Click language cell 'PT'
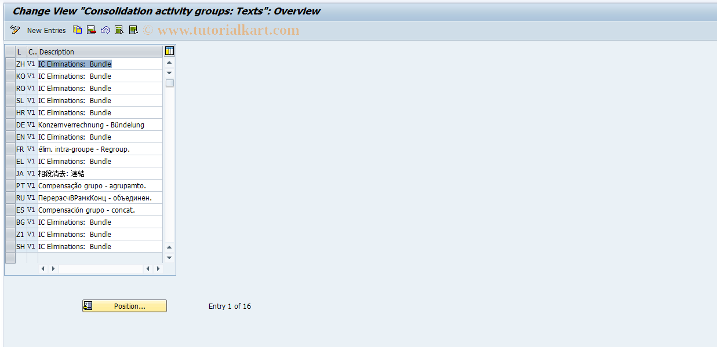 [x=21, y=185]
